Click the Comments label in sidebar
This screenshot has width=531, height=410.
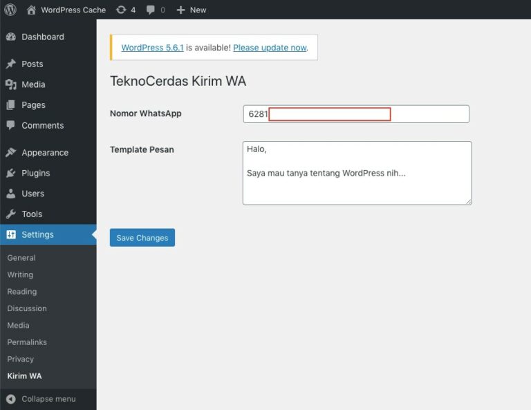point(43,126)
